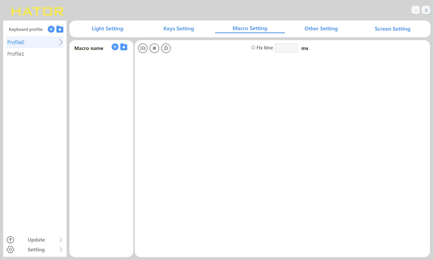Screen dimensions: 434x260
Task: Minimize the HATOR window
Action: [416, 10]
